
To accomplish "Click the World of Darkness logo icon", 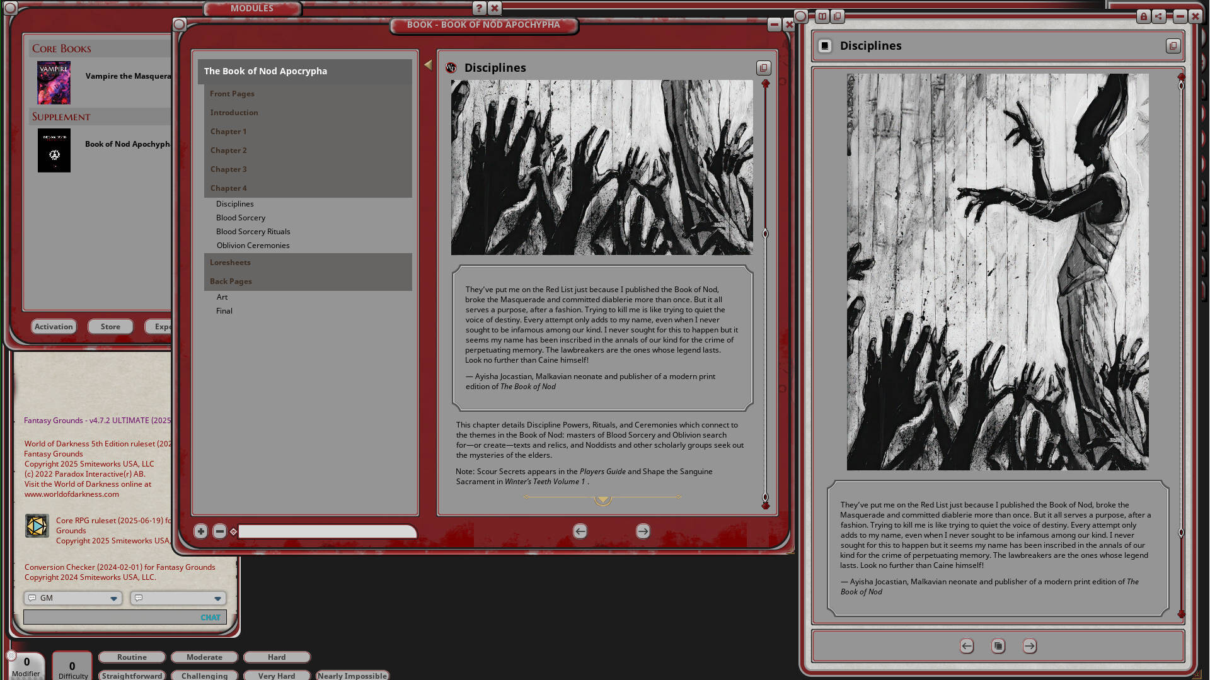I will tap(451, 67).
